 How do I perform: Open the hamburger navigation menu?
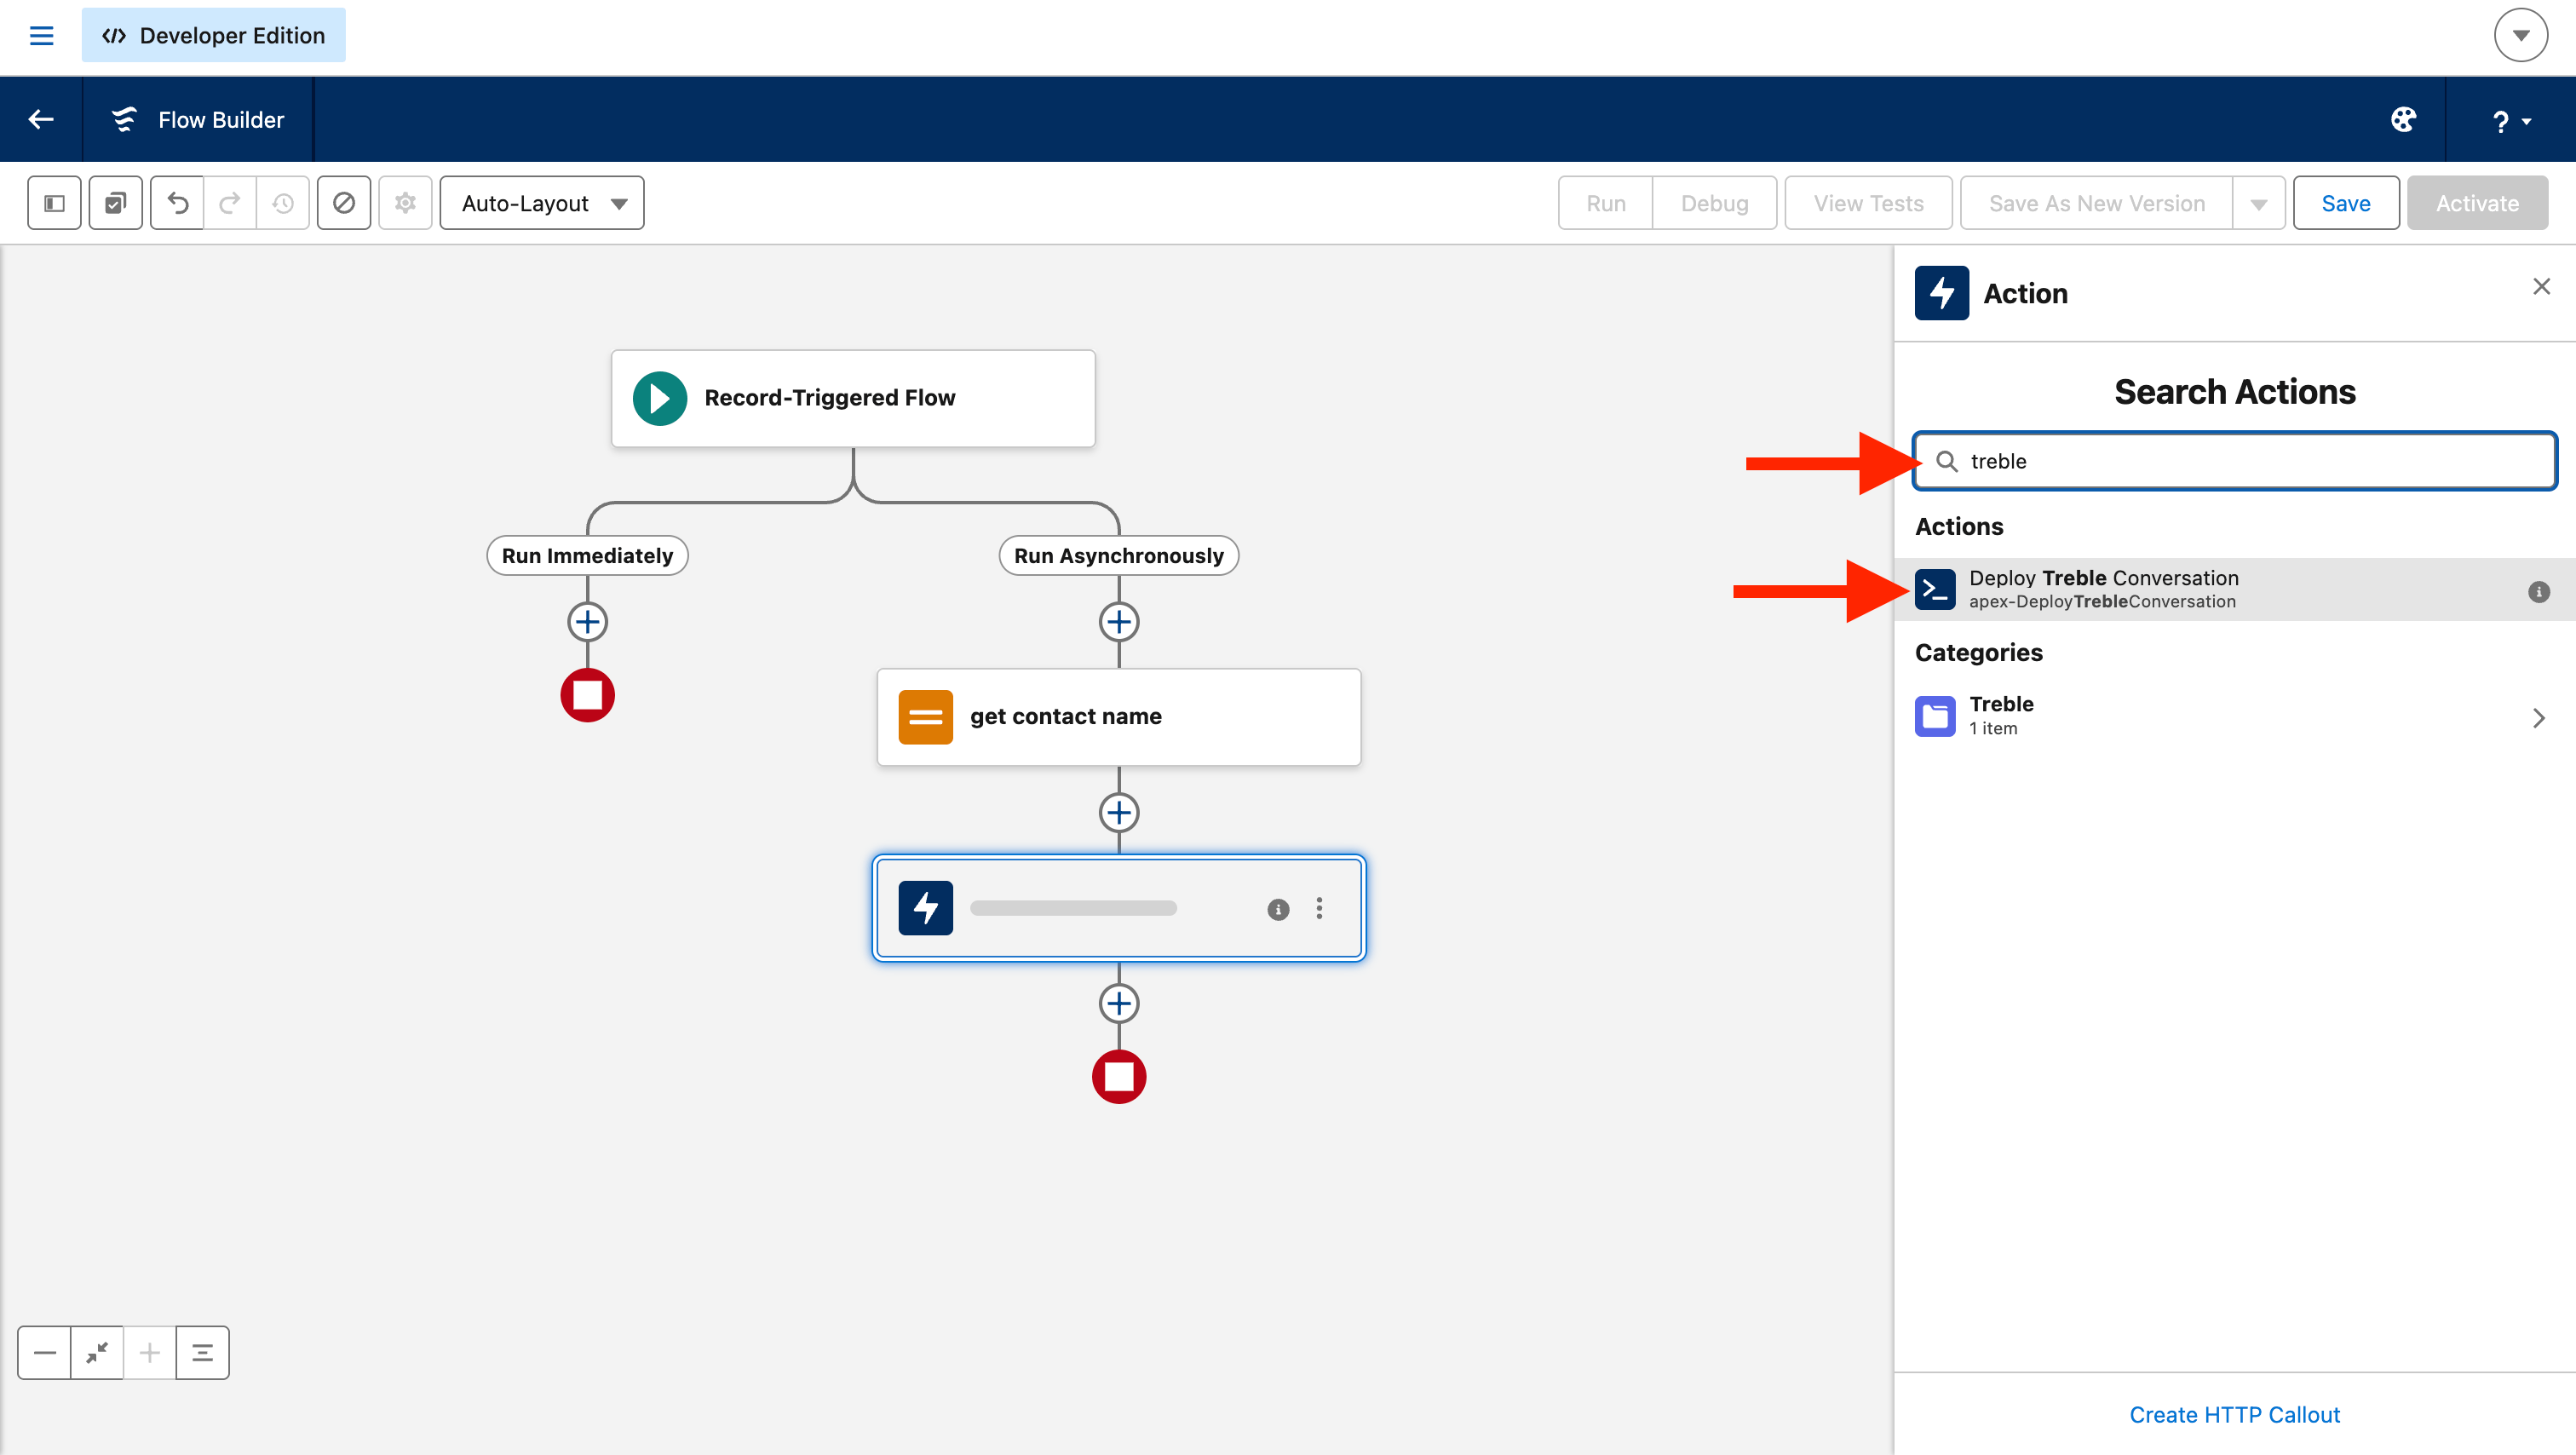41,36
